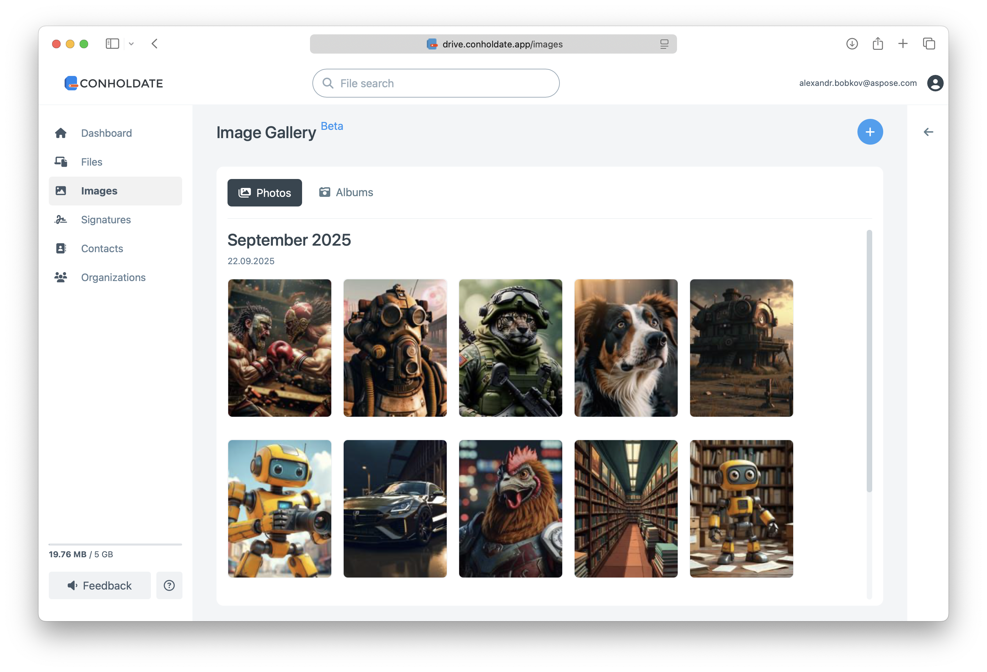Open the dog photo thumbnail
The height and width of the screenshot is (672, 987).
pos(625,348)
